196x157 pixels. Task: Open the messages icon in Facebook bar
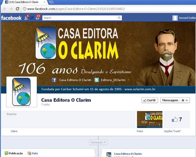point(32,18)
